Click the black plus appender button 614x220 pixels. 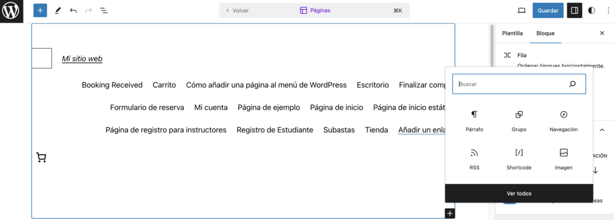[450, 213]
